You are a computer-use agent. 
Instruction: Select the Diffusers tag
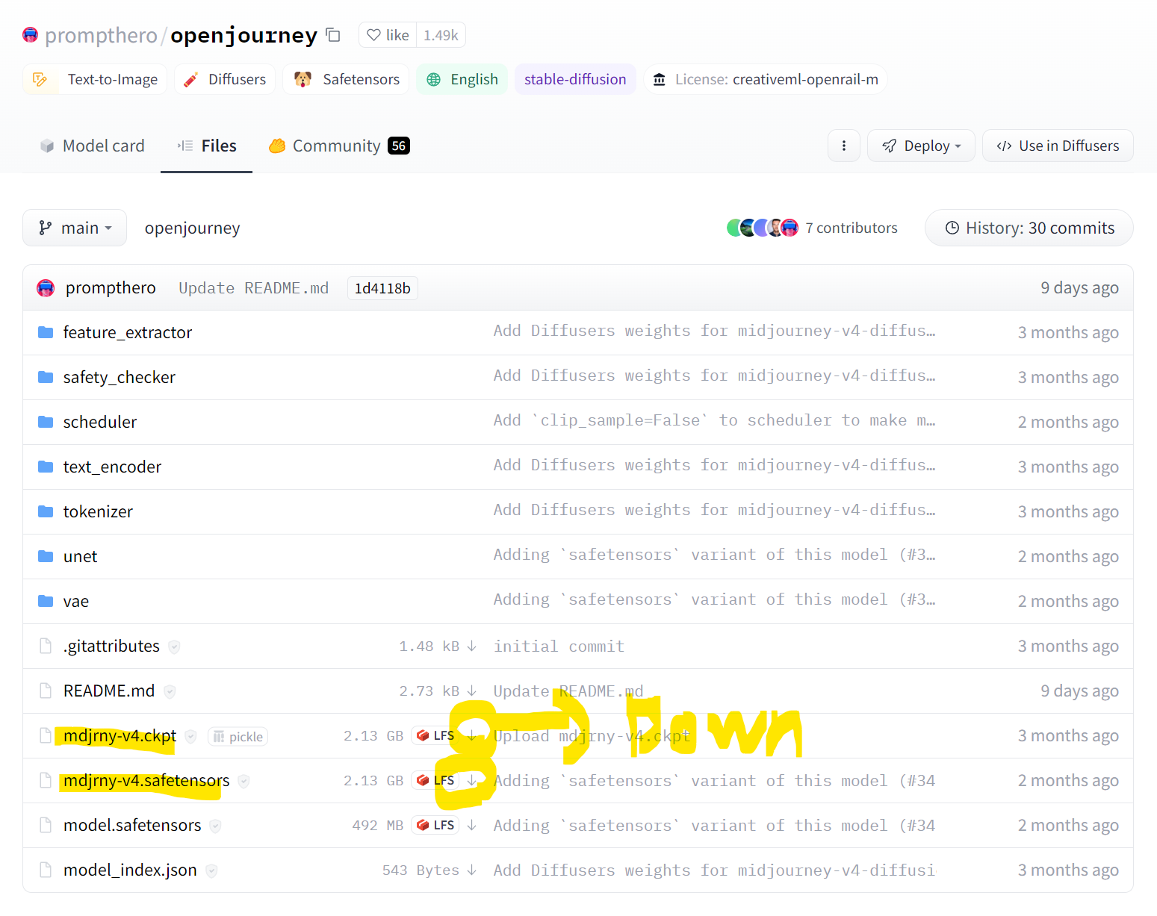(225, 79)
